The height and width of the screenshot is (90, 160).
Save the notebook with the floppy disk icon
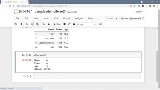point(15,24)
